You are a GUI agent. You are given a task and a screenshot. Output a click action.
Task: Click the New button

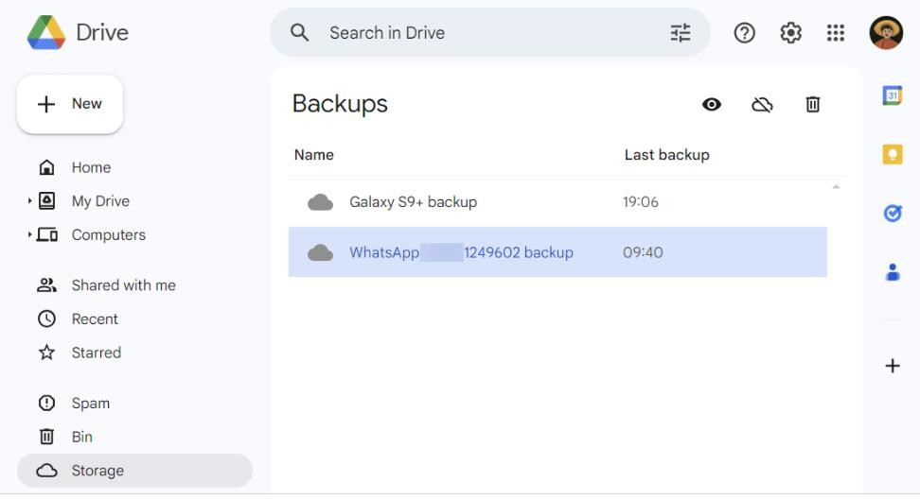(x=70, y=104)
